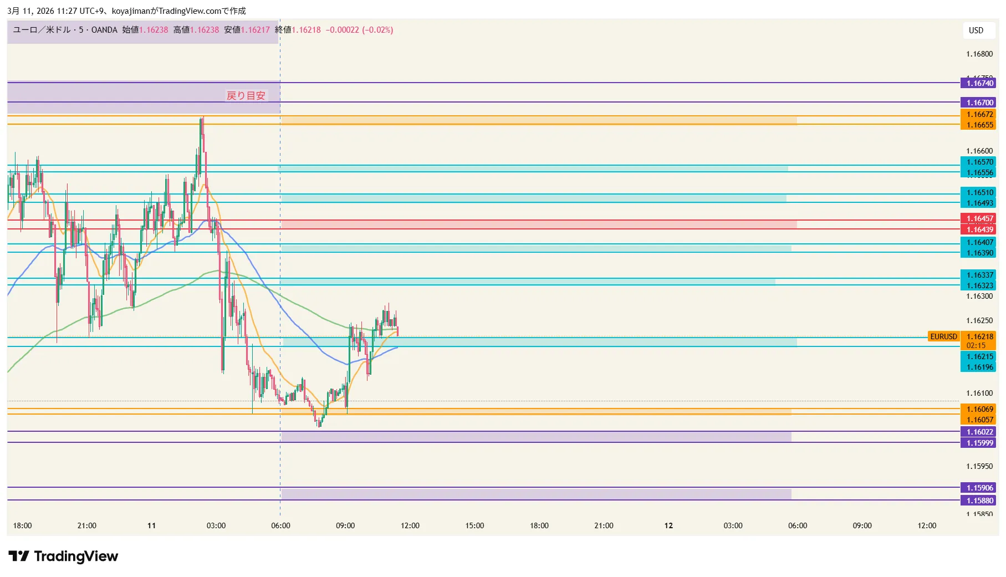The image size is (1006, 577).
Task: Click the change value −0.00022 (−0.02%)
Action: pyautogui.click(x=360, y=30)
